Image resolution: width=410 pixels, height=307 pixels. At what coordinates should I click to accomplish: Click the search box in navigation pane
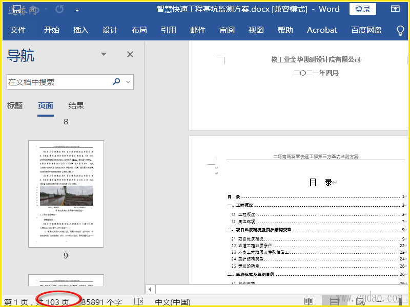point(56,82)
